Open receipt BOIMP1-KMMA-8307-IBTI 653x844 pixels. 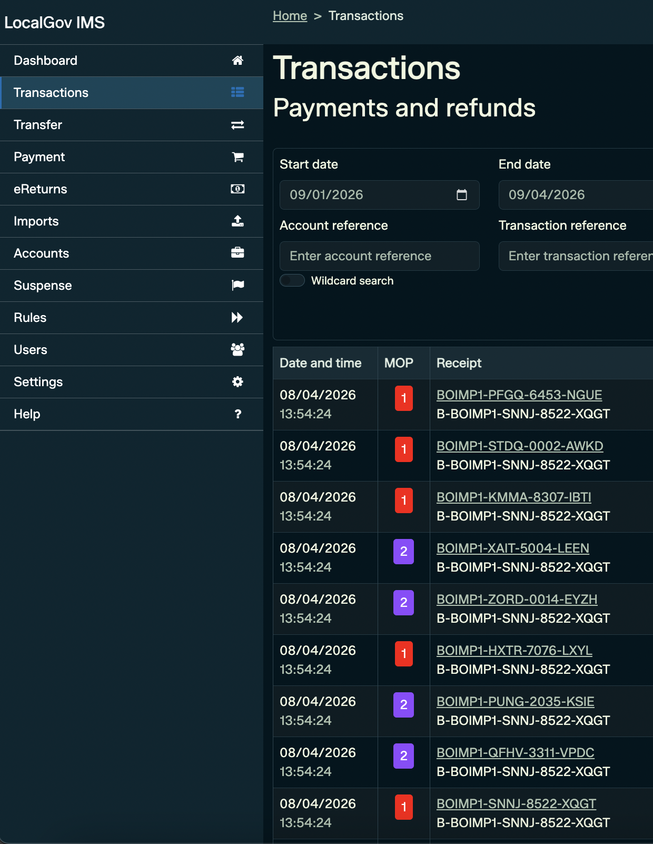(x=514, y=497)
